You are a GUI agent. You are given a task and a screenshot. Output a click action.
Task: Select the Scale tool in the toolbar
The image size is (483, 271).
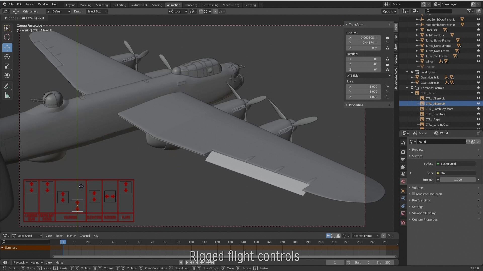(x=7, y=66)
